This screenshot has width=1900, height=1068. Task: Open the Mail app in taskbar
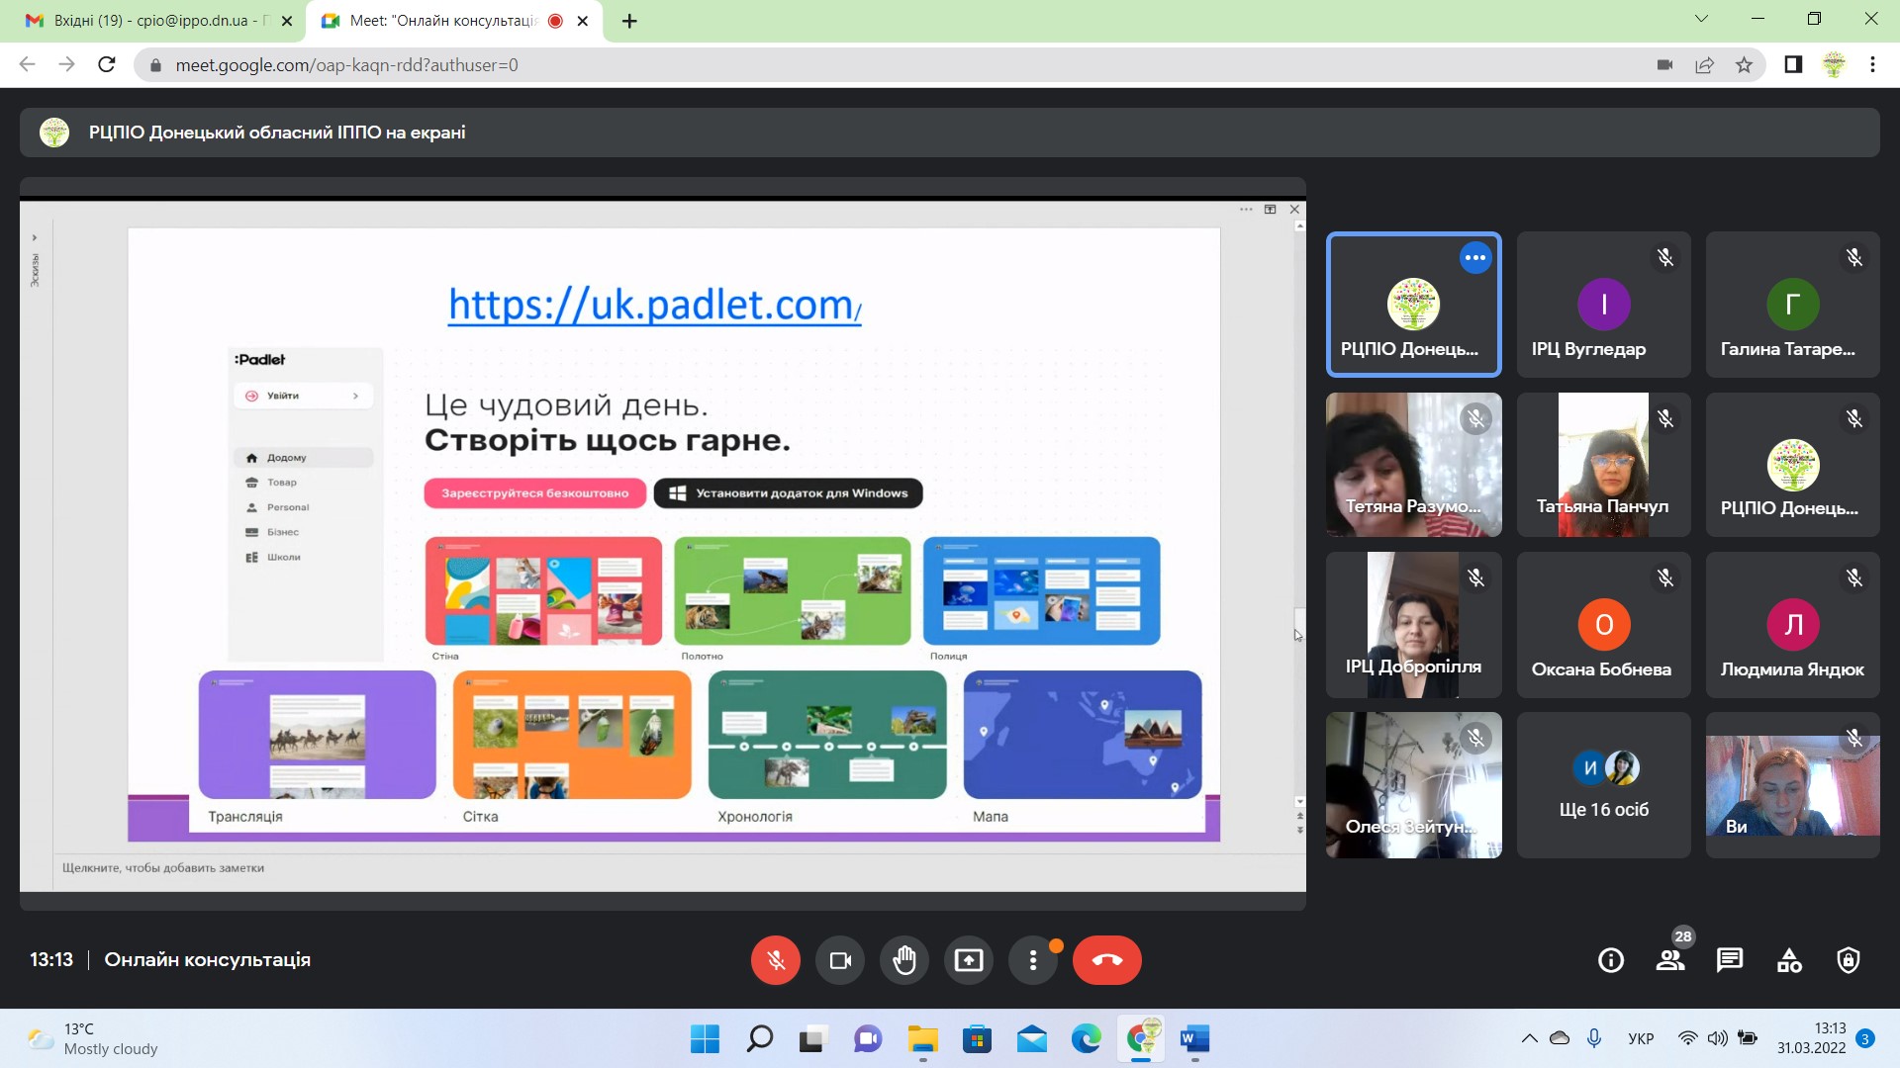[x=1031, y=1039]
